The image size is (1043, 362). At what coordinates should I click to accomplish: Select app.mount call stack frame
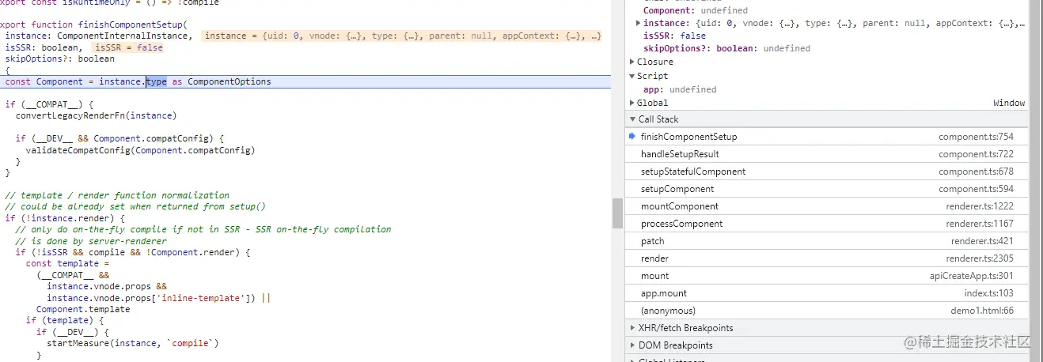826,293
